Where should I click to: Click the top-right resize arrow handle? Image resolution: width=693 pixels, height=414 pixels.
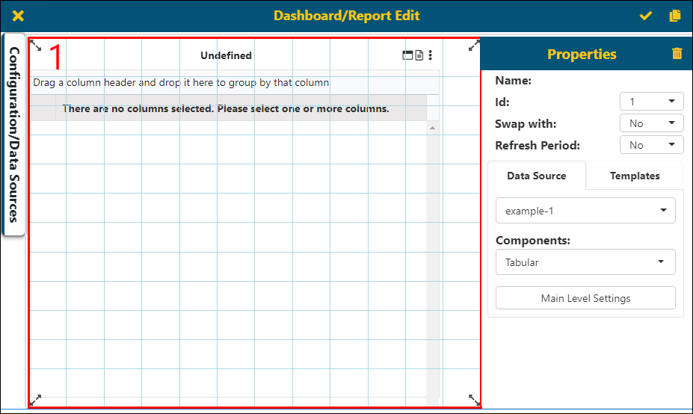click(474, 46)
